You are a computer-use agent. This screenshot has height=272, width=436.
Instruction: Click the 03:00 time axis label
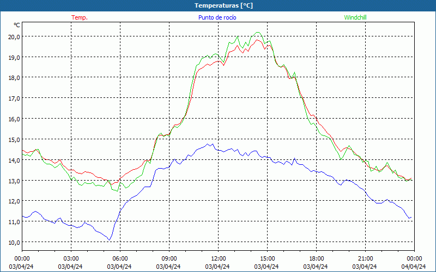point(71,259)
